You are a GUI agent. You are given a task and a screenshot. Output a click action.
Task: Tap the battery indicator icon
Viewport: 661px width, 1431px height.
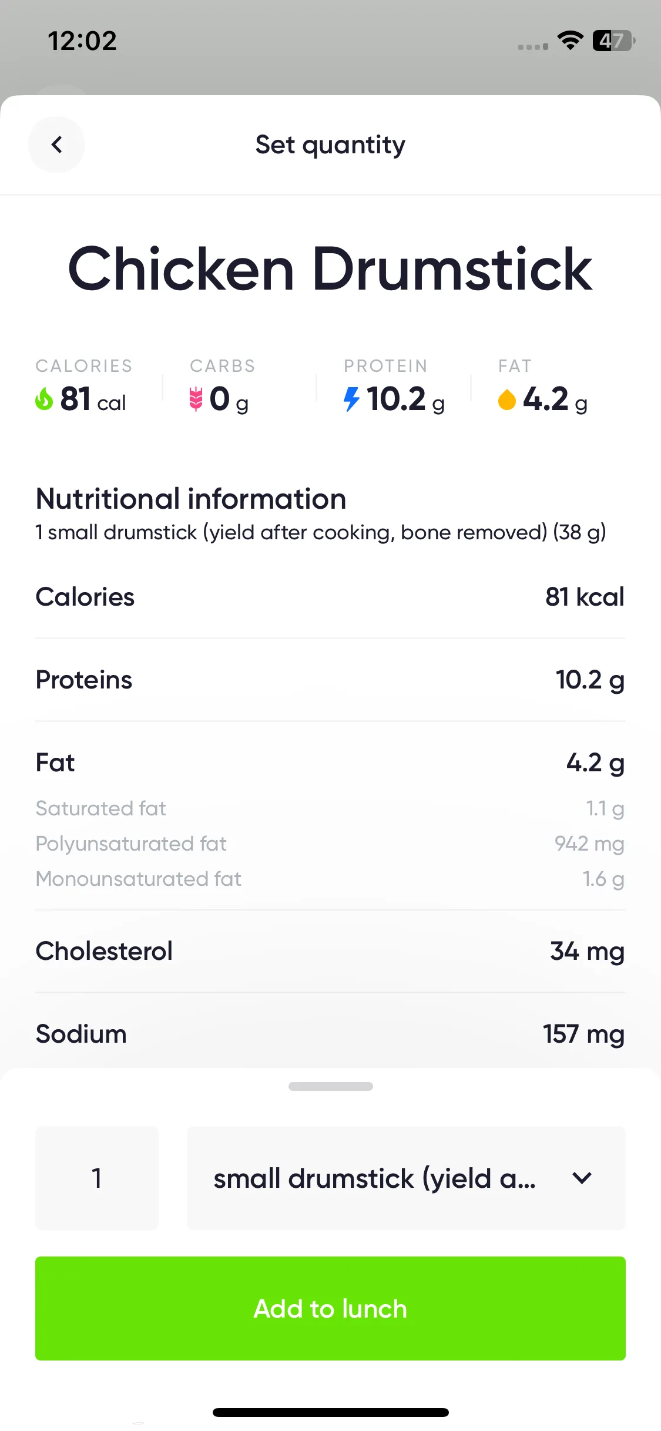pos(614,41)
